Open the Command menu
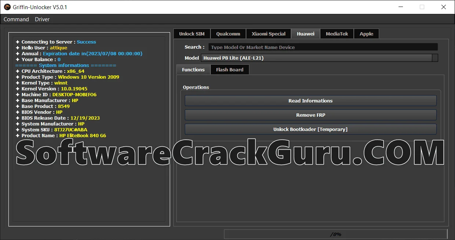This screenshot has height=240, width=455. tap(16, 19)
